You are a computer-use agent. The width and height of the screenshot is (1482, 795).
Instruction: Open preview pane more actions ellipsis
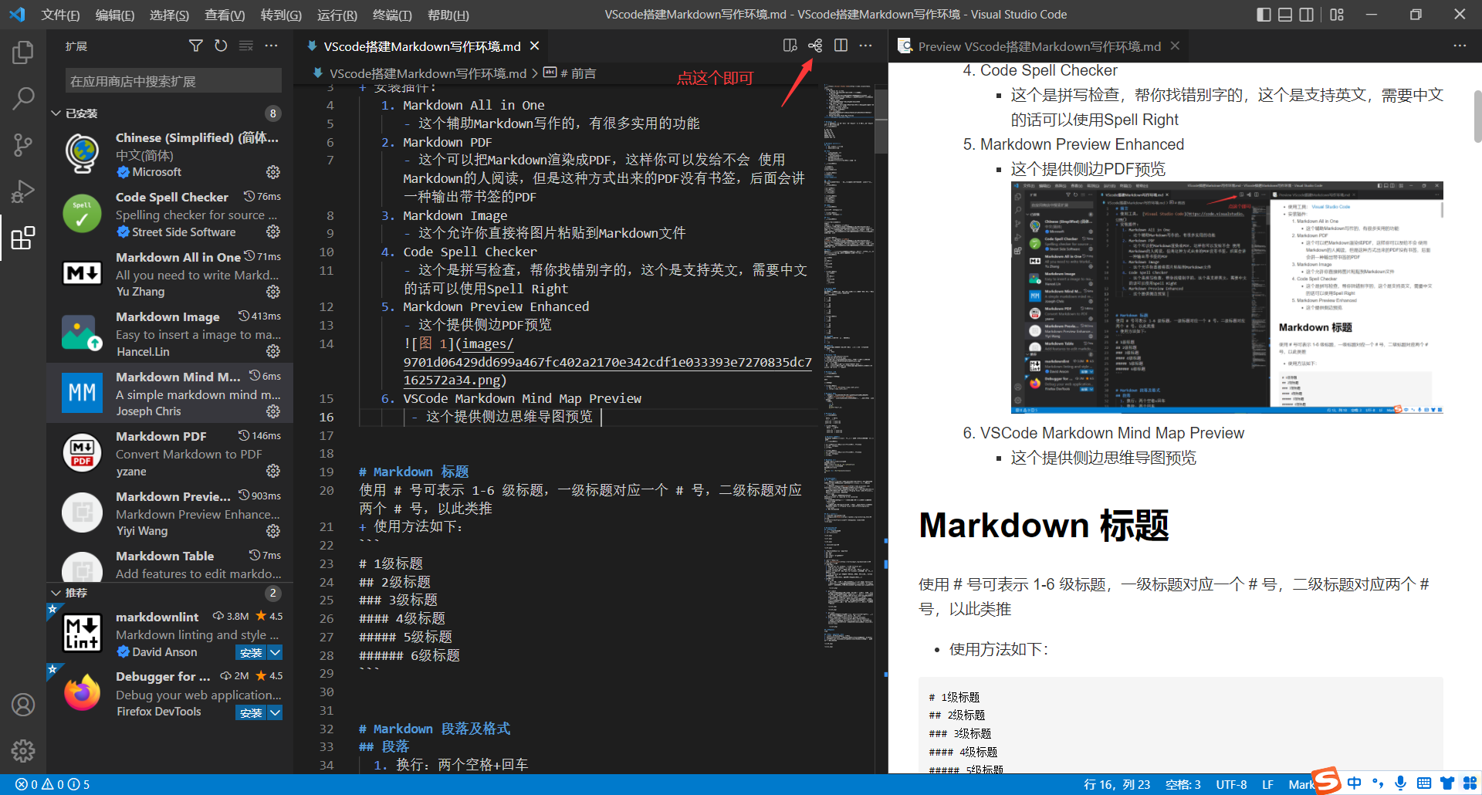pyautogui.click(x=1460, y=46)
